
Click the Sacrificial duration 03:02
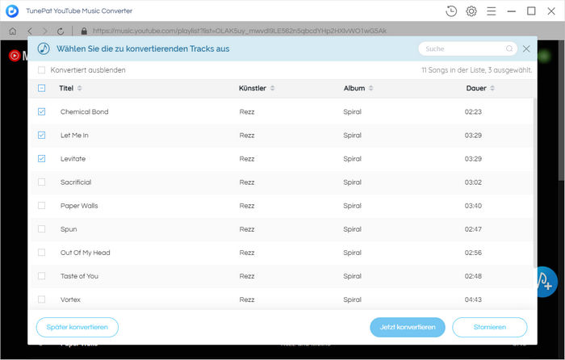(473, 182)
